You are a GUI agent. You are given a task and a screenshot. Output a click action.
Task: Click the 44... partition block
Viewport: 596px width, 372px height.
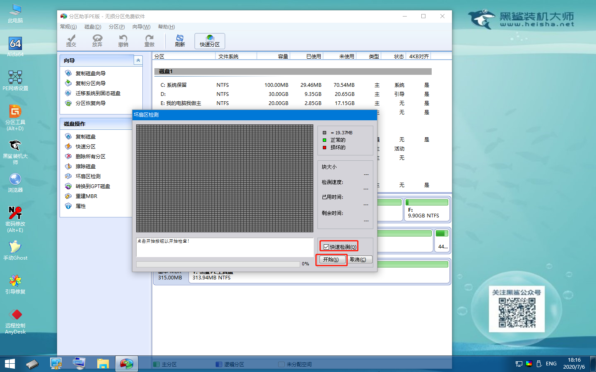(442, 240)
